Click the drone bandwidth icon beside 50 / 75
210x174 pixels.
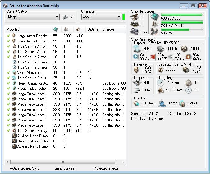154,32
